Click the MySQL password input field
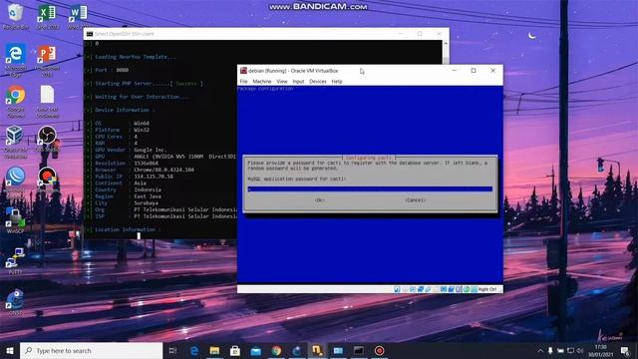The height and width of the screenshot is (359, 638). [x=370, y=188]
